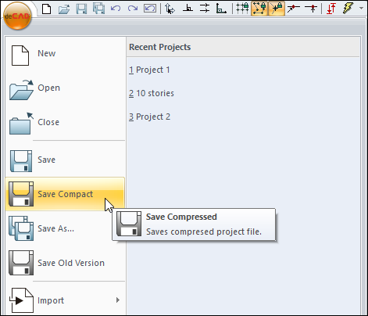The height and width of the screenshot is (316, 368).
Task: Click the page-with-arrow icon beside Import
Action: click(21, 300)
